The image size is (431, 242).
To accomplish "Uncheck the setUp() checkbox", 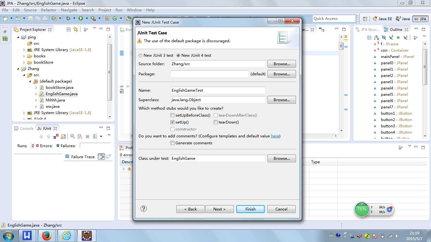I will (x=172, y=122).
